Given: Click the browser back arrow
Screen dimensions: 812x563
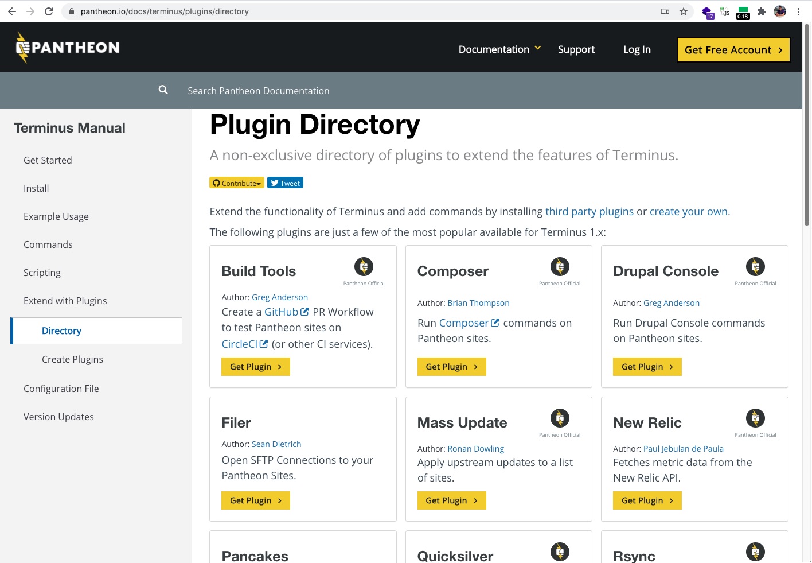Looking at the screenshot, I should pos(12,11).
